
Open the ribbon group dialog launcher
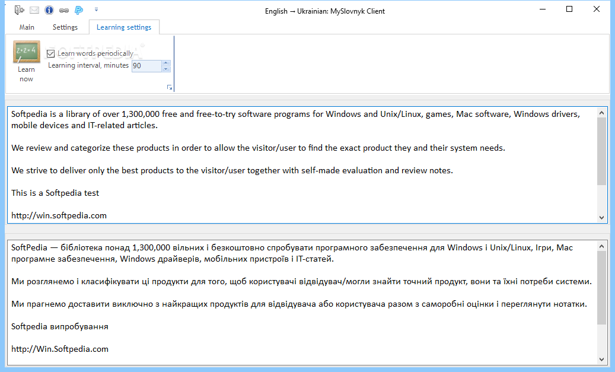[x=170, y=87]
